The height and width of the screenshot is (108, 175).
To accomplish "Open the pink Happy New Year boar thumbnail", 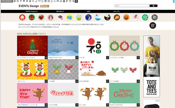I will point(32,93).
